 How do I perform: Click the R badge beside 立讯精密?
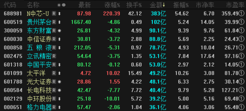coord(54,56)
